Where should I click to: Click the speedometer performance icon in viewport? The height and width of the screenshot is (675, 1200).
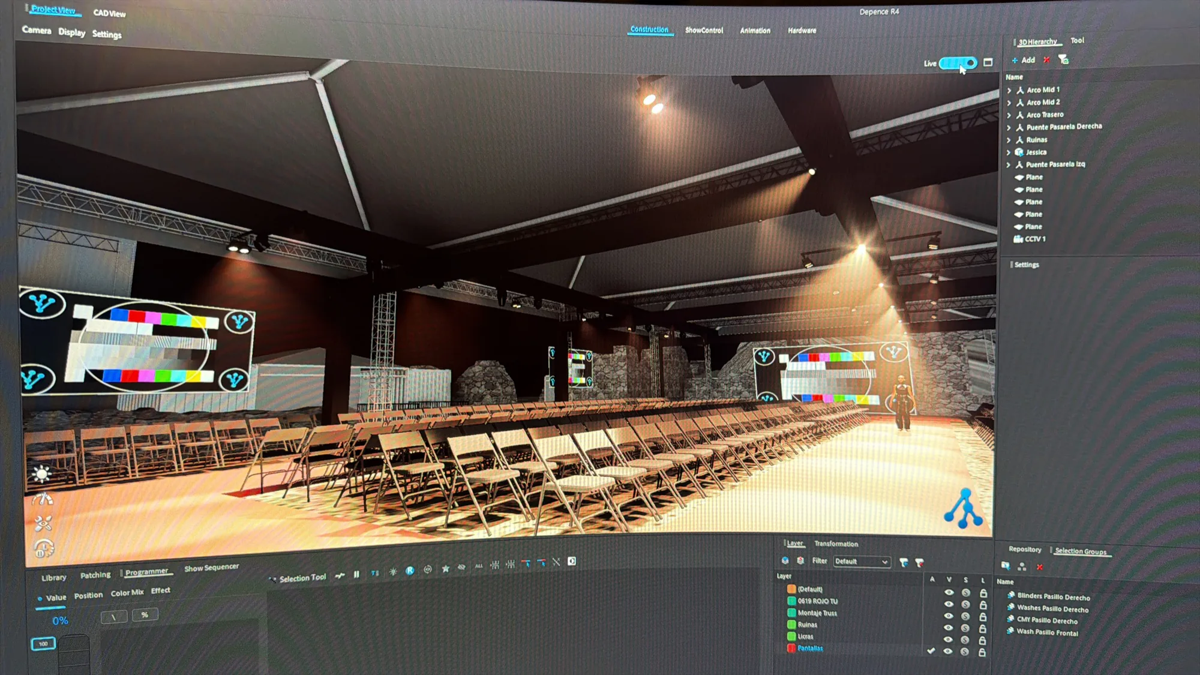(x=43, y=499)
